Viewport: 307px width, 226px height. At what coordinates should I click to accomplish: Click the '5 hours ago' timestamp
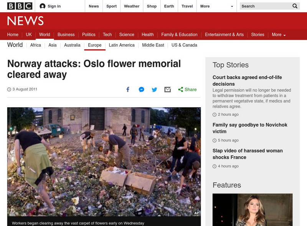[x=228, y=140]
